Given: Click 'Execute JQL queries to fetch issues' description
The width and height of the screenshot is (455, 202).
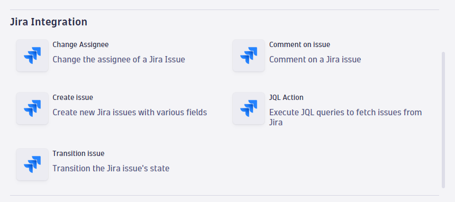Looking at the screenshot, I should point(345,117).
